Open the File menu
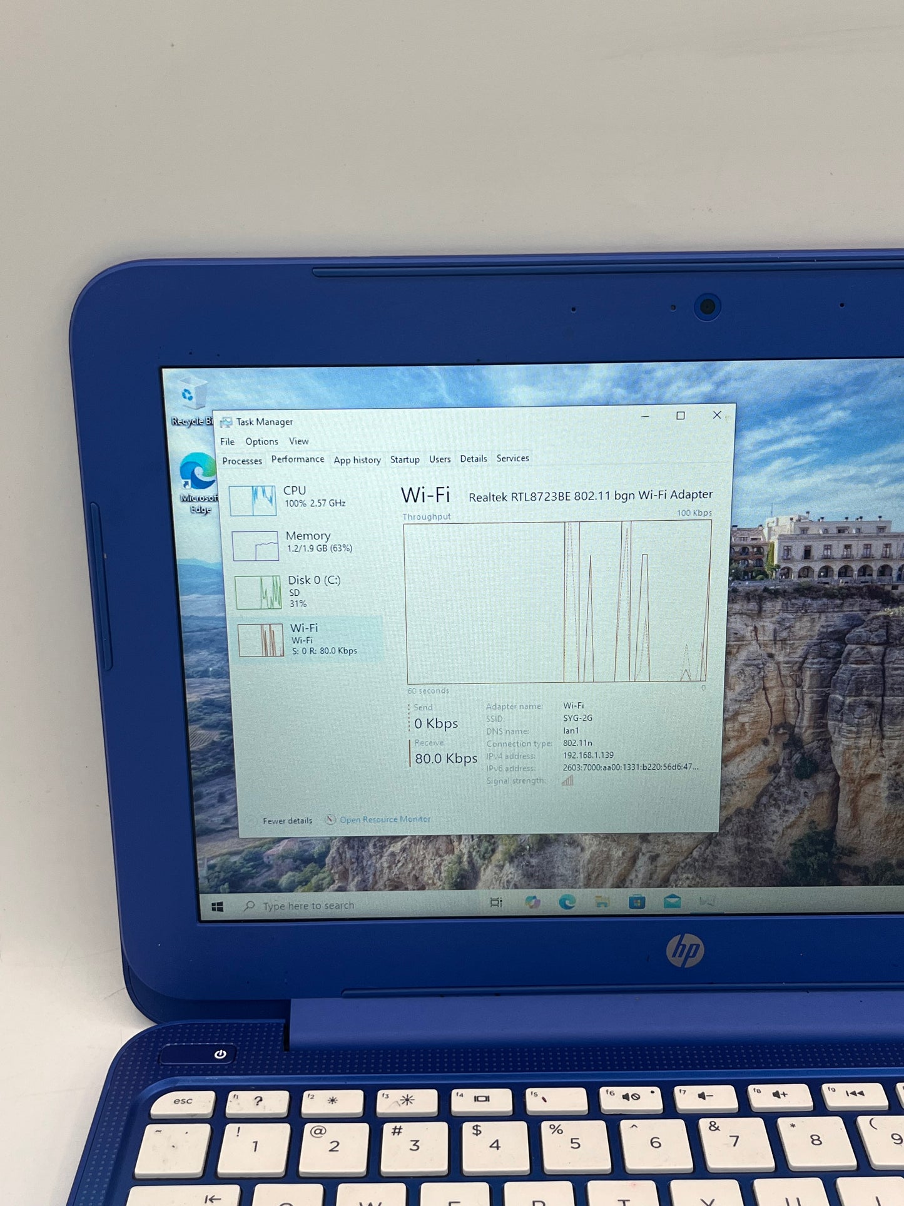This screenshot has width=904, height=1206. point(228,442)
